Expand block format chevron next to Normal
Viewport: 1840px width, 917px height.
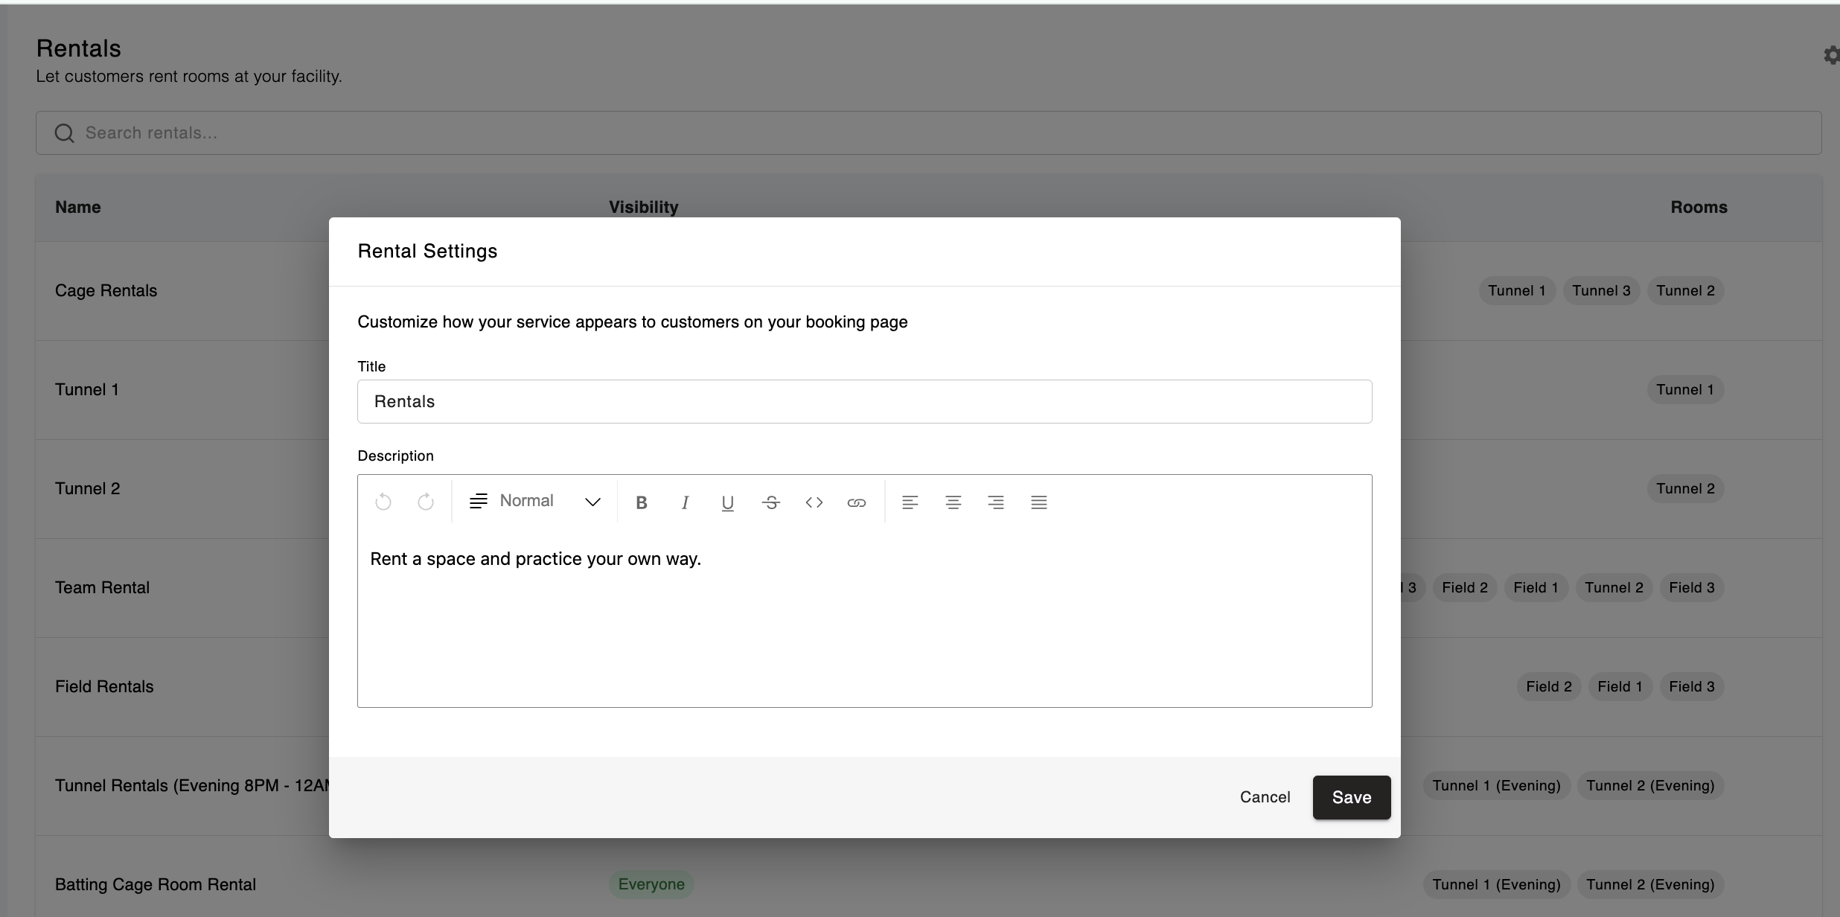pyautogui.click(x=592, y=502)
